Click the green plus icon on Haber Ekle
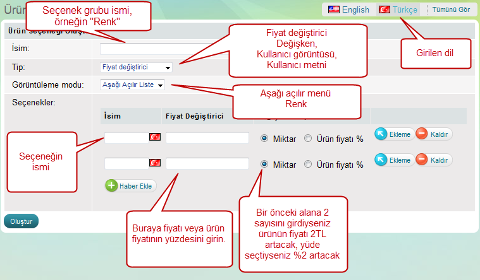This screenshot has height=280, width=480. tap(112, 185)
